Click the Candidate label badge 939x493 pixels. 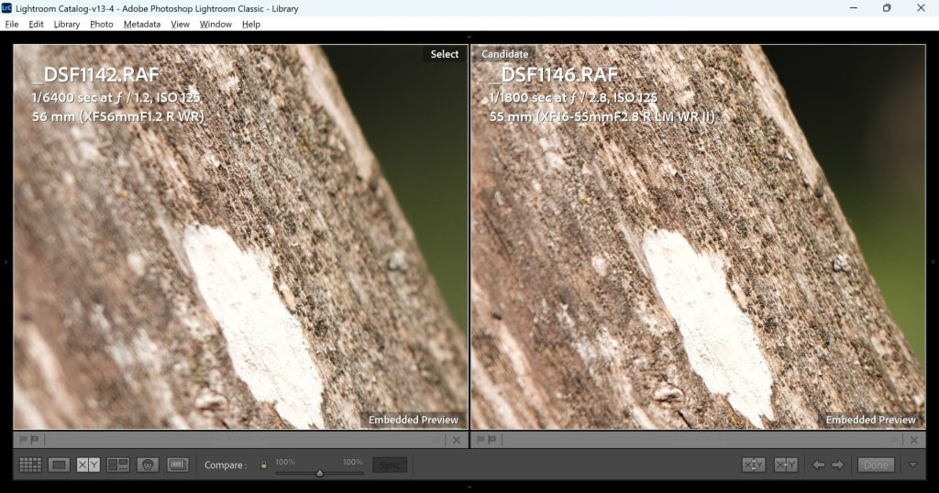[505, 54]
